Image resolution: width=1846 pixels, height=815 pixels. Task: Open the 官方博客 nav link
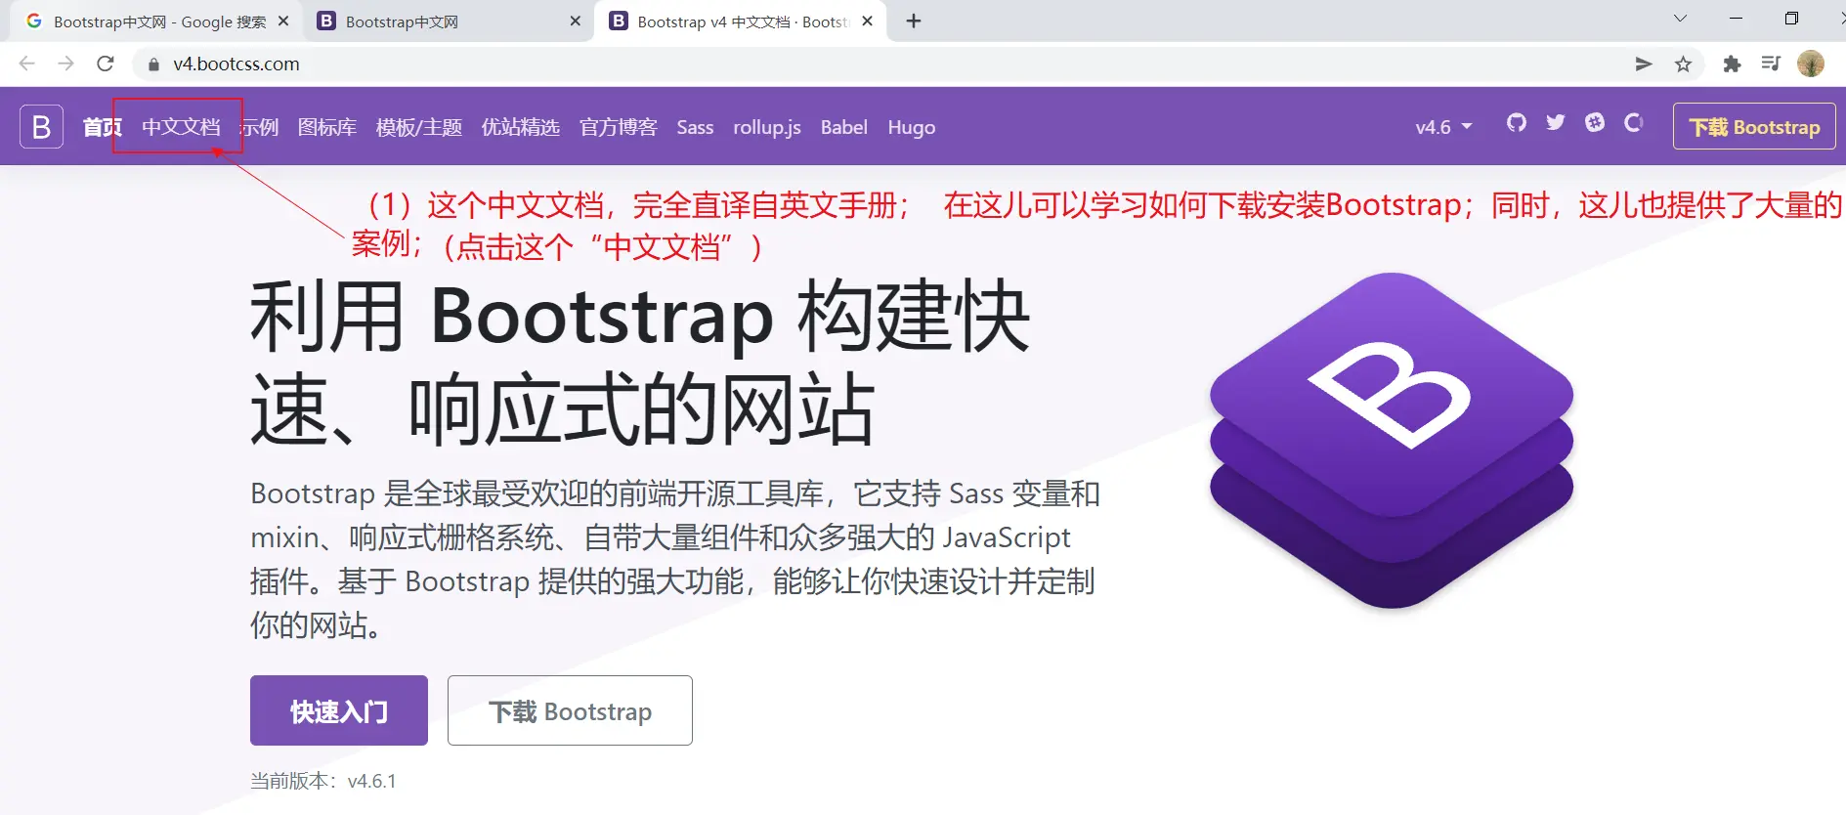(x=619, y=127)
